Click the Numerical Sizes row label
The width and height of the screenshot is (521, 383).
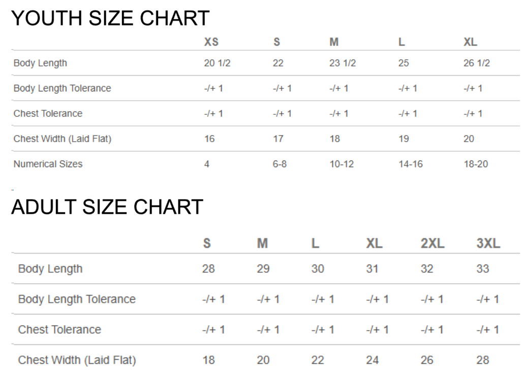tap(48, 164)
